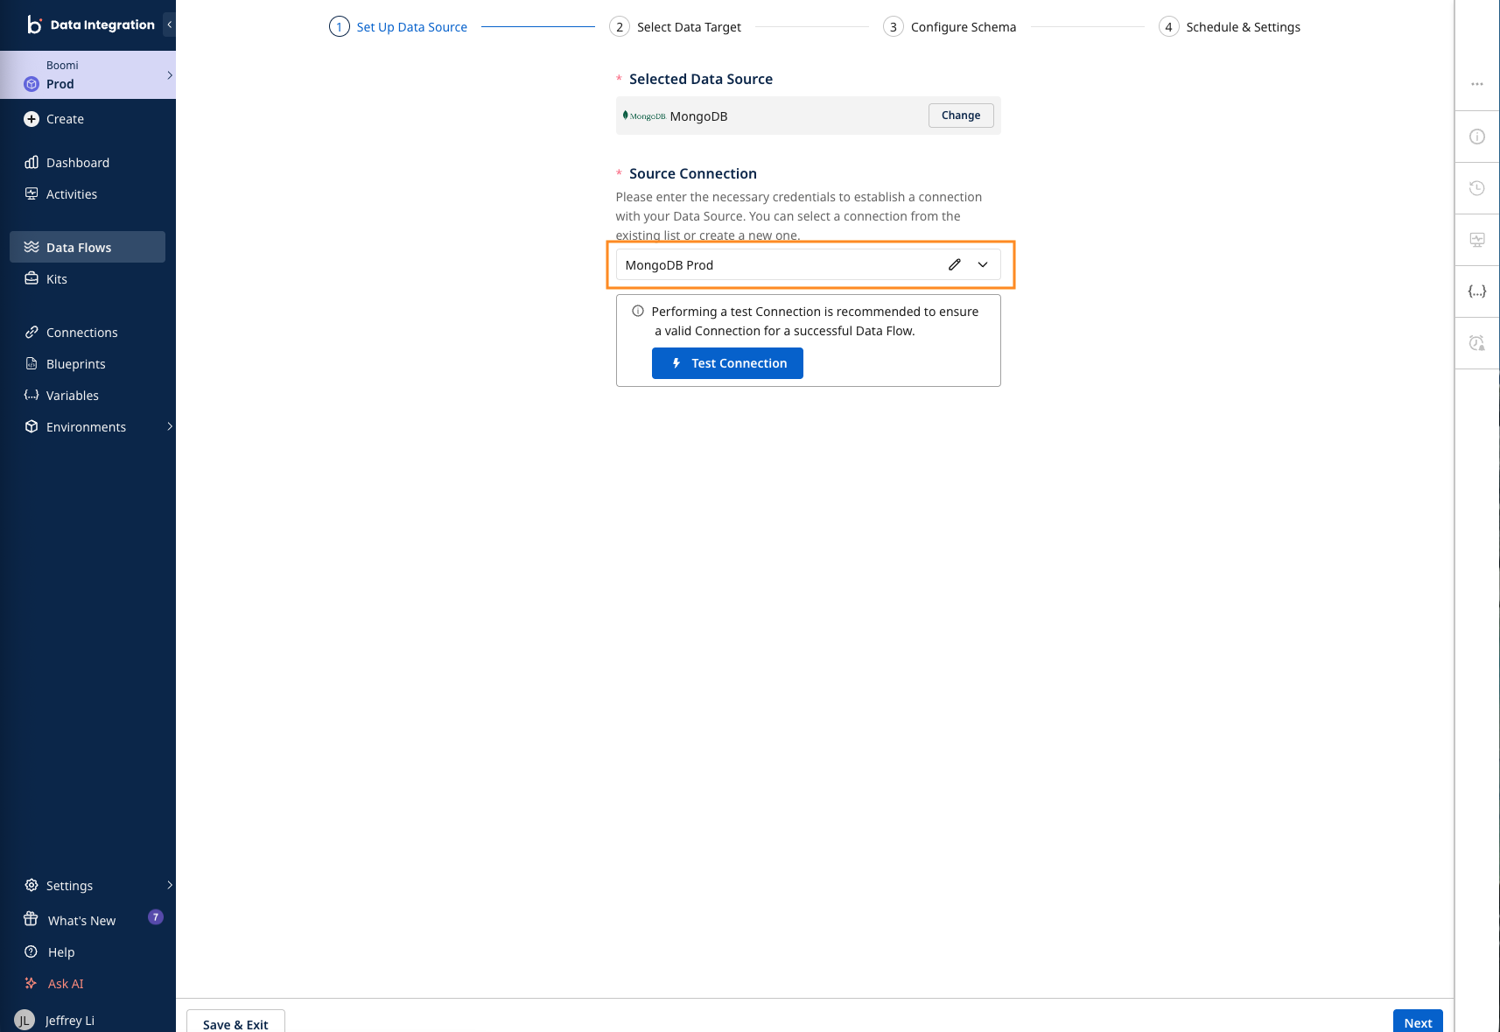The height and width of the screenshot is (1032, 1500).
Task: Click the JL user avatar
Action: click(25, 1020)
